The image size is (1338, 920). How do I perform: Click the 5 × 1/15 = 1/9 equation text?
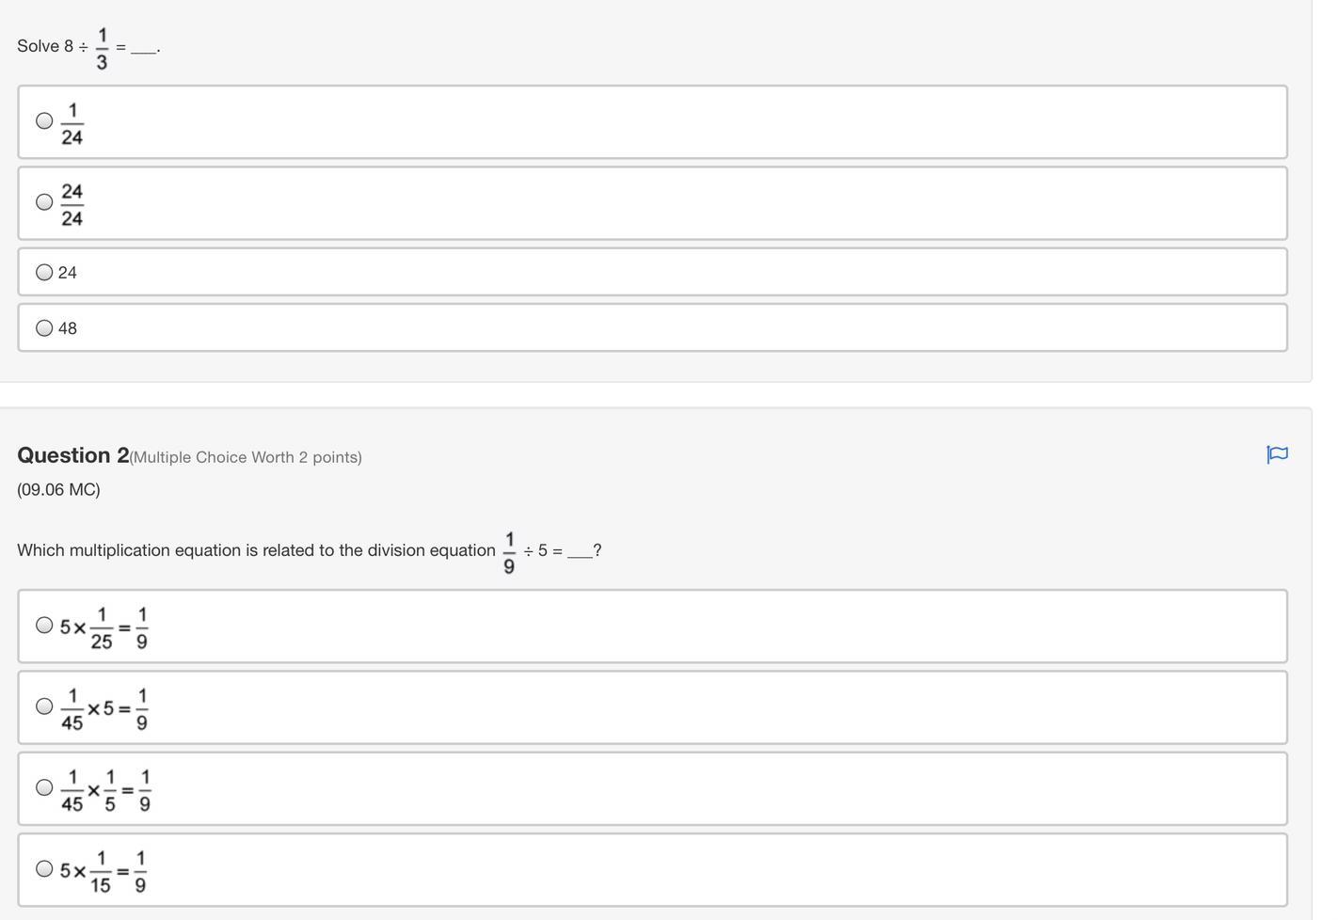point(104,872)
